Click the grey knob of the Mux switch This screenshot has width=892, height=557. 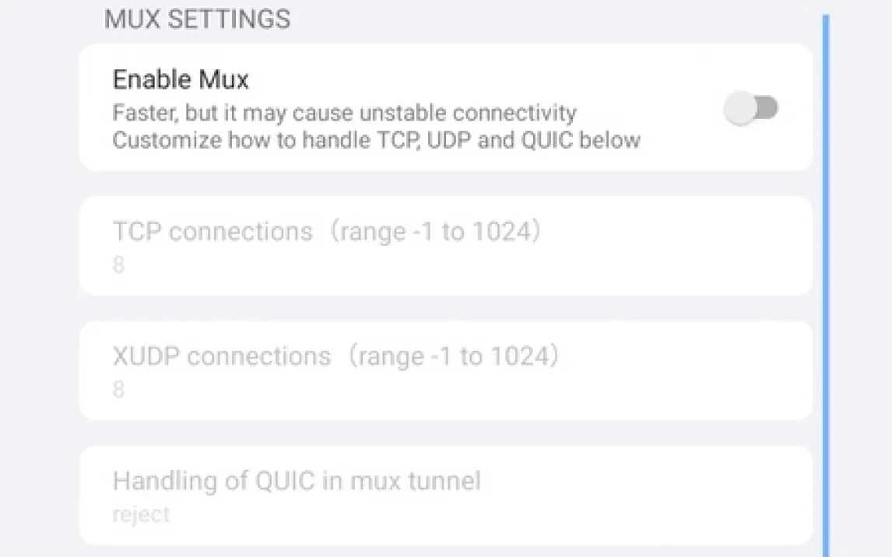pos(740,108)
